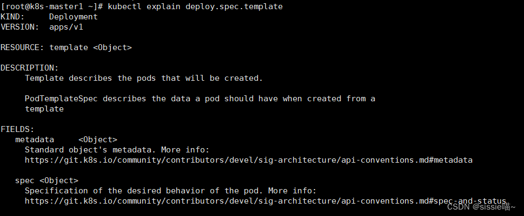Screen dimensions: 524x216
Task: Select the KIND: Deployment line
Action: click(49, 17)
